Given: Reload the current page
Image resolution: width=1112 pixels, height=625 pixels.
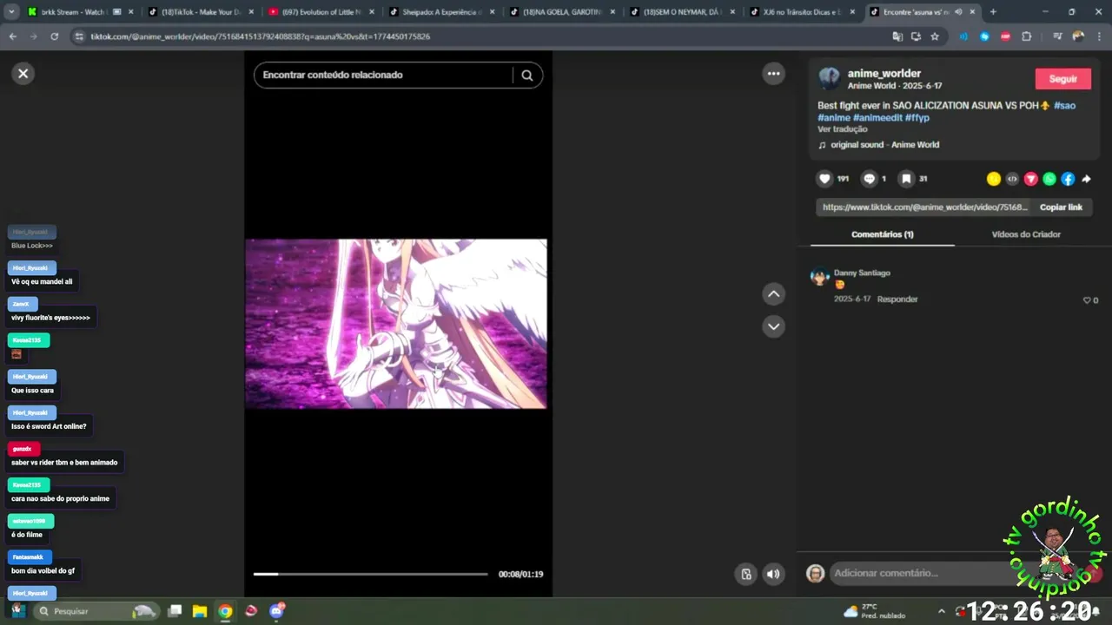Looking at the screenshot, I should click(55, 36).
